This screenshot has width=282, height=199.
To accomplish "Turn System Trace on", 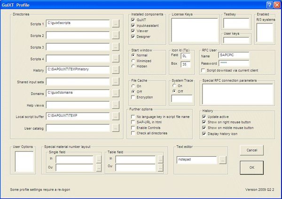I will [x=174, y=86].
